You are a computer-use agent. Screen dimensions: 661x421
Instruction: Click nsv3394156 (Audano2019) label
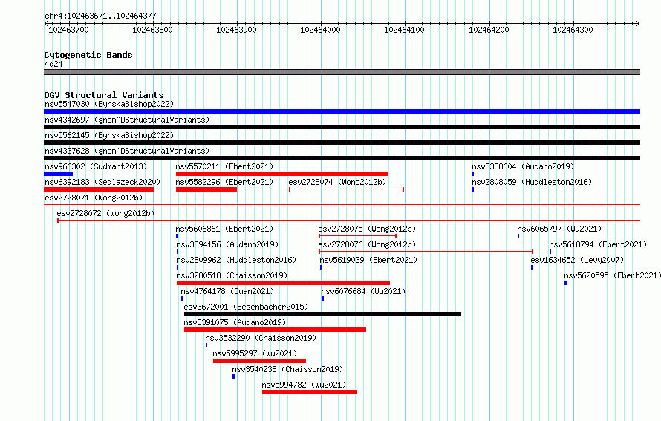point(227,244)
